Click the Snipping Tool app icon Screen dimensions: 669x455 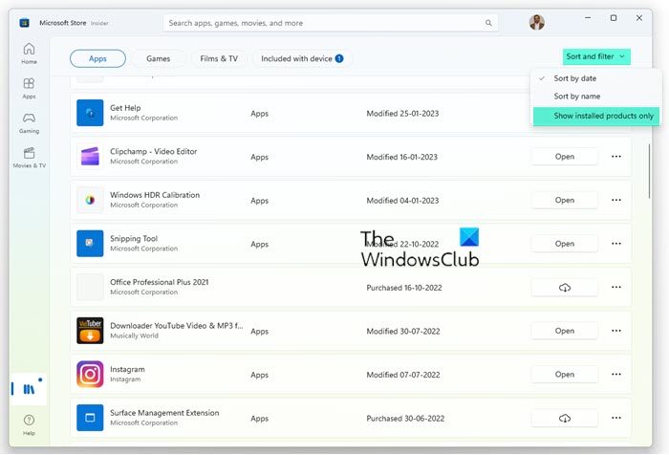click(90, 244)
